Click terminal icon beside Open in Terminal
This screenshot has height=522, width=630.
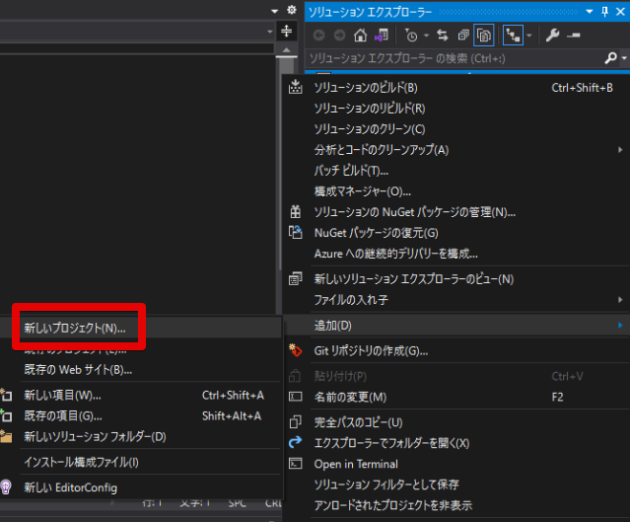(x=296, y=464)
